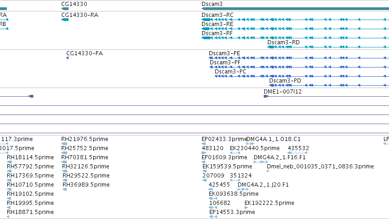Click the Dscam3 gene span bar
Image resolution: width=389 pixels, height=219 pixels.
tap(295, 9)
